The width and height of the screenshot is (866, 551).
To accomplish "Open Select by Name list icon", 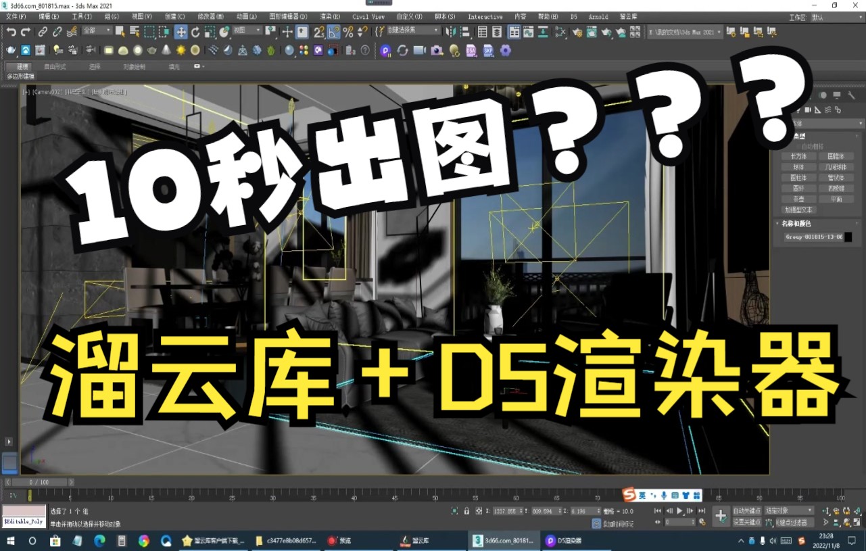I will (x=135, y=31).
